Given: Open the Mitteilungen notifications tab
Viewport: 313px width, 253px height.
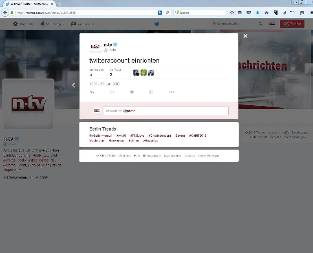Looking at the screenshot, I should pyautogui.click(x=52, y=24).
